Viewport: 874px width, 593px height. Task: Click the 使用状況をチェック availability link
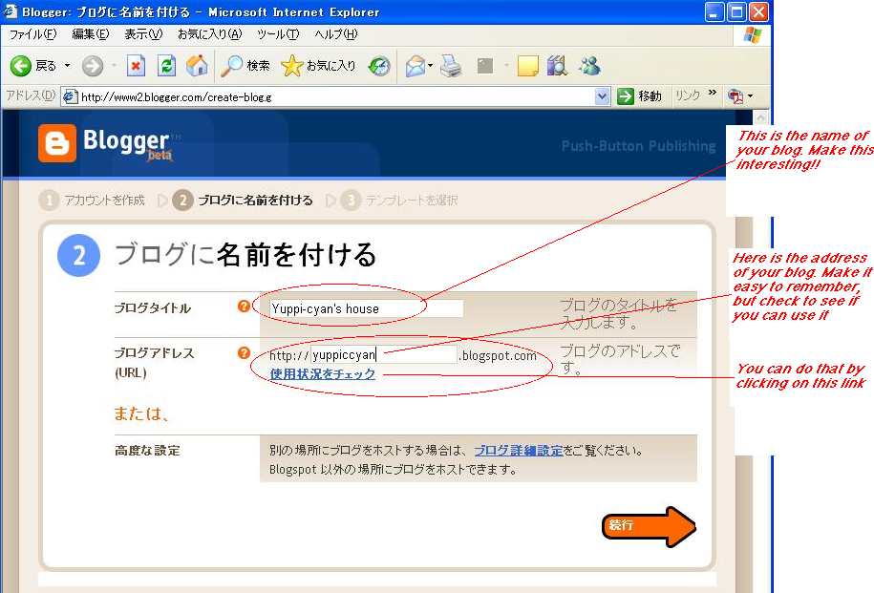point(322,374)
